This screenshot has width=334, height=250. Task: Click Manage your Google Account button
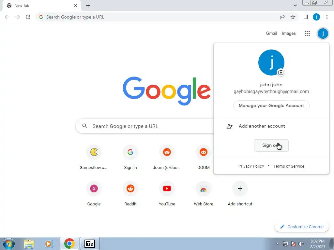point(271,106)
